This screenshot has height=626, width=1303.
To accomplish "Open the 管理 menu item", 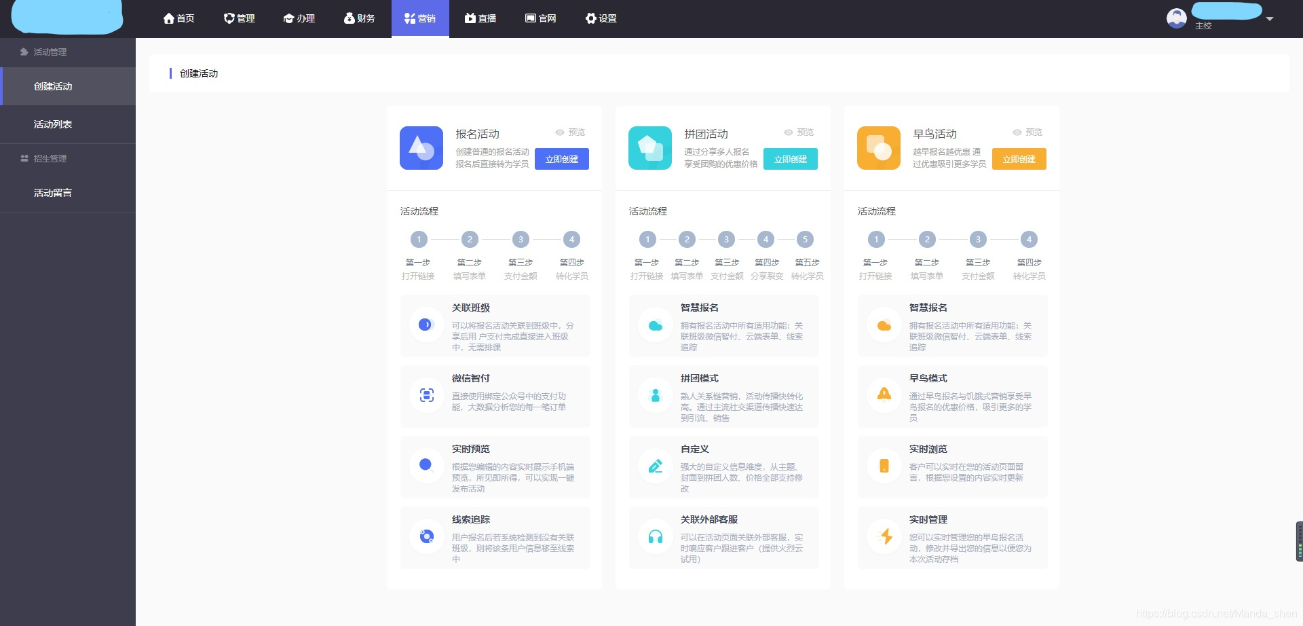I will pyautogui.click(x=239, y=18).
